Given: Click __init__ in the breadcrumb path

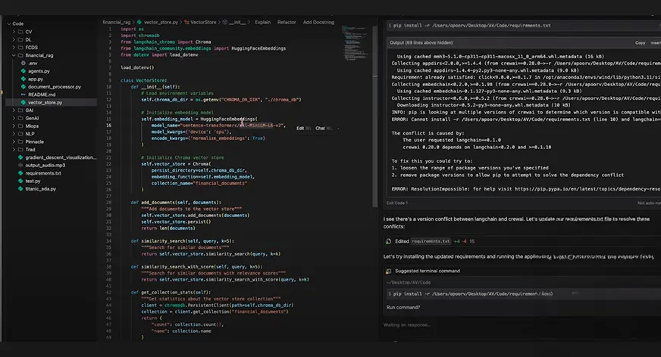Looking at the screenshot, I should [x=237, y=22].
